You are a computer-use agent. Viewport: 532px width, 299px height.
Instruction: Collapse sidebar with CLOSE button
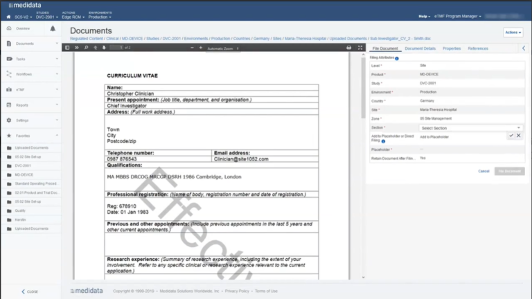pos(30,291)
